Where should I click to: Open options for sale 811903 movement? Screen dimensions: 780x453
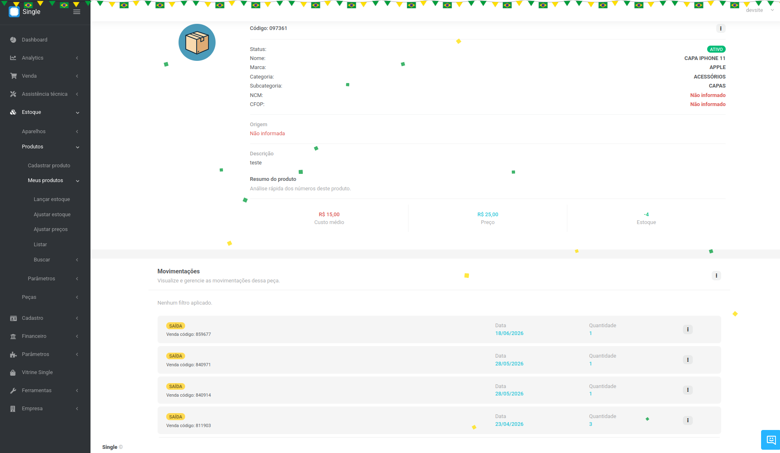coord(687,420)
